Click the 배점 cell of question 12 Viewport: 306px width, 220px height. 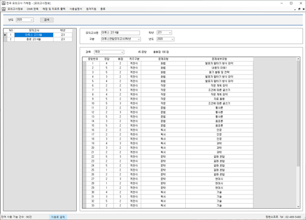coord(120,112)
